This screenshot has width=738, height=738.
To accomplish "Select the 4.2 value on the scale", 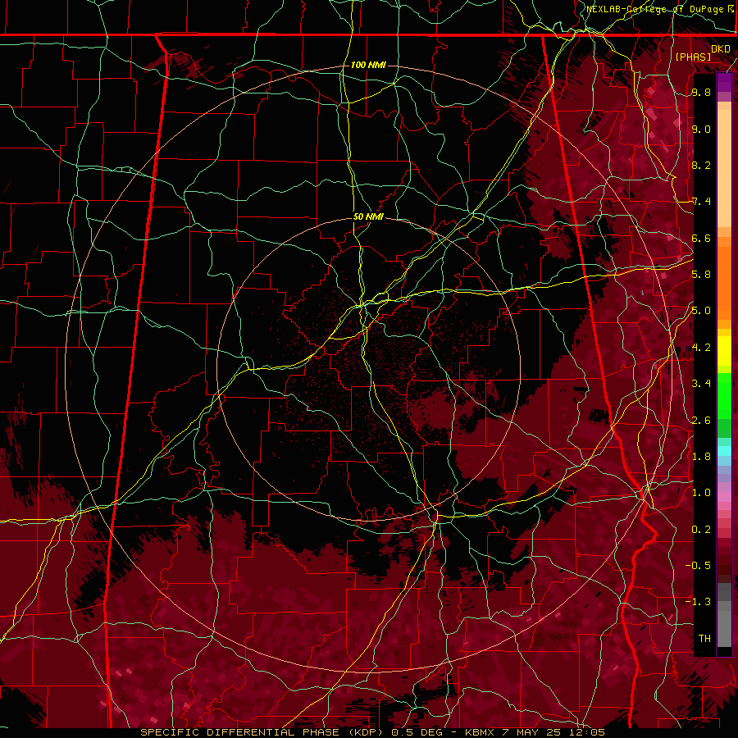I will tap(701, 348).
